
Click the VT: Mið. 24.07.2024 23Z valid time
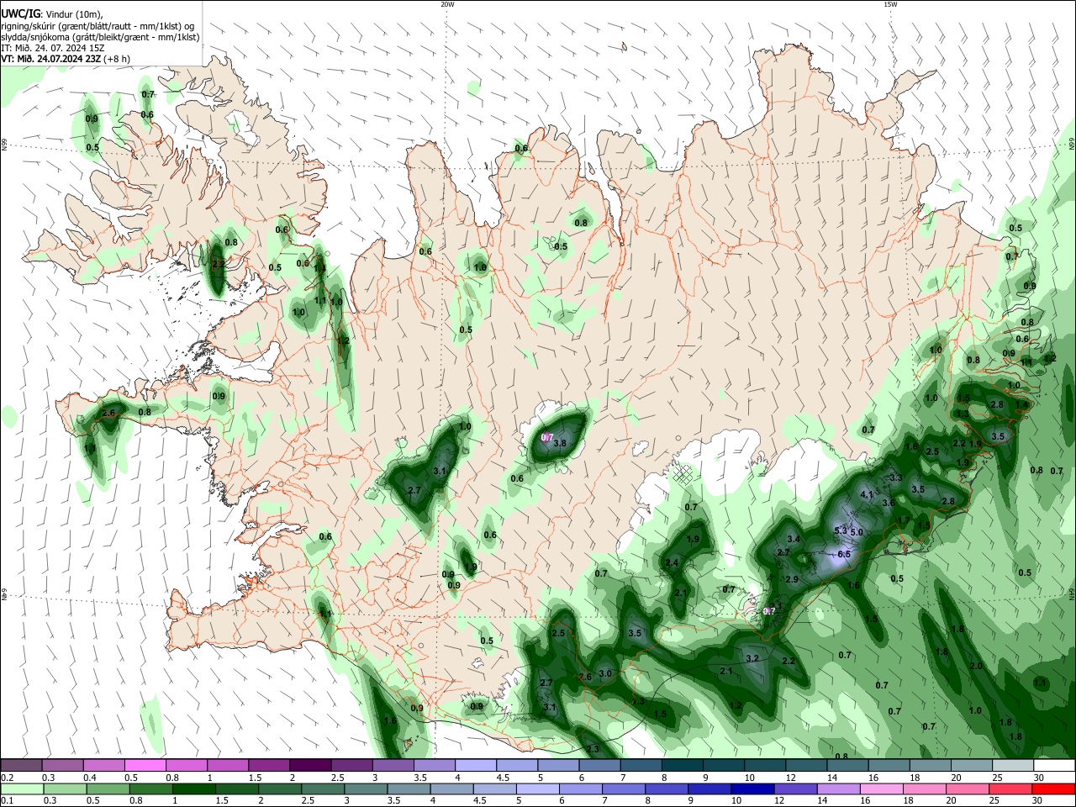(x=66, y=59)
